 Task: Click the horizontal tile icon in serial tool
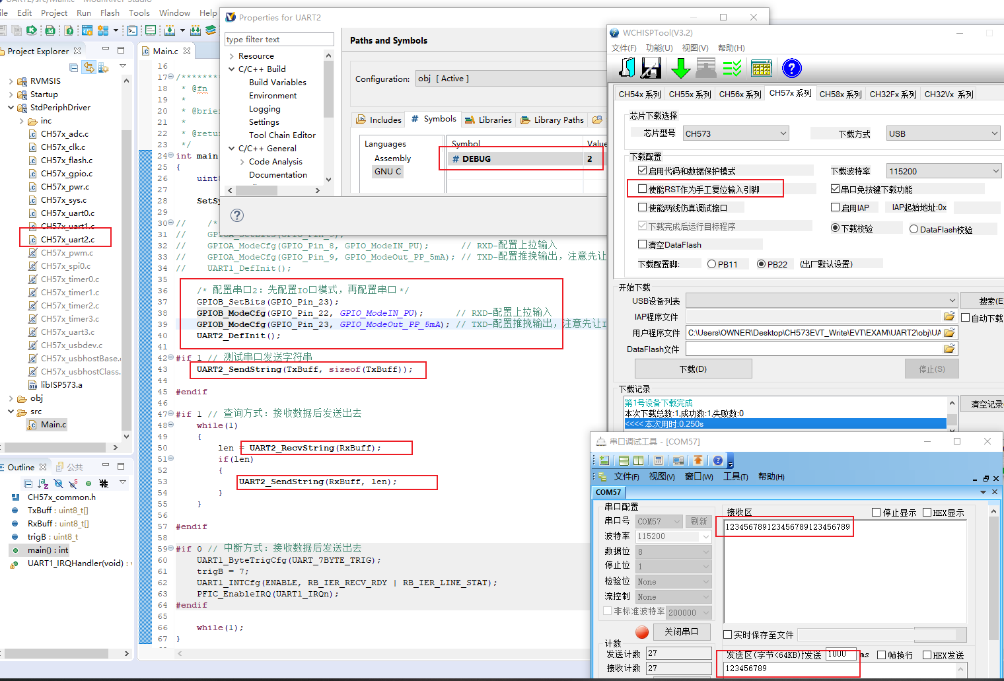(624, 460)
